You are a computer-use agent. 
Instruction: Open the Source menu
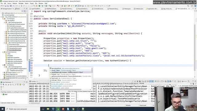click(9, 3)
